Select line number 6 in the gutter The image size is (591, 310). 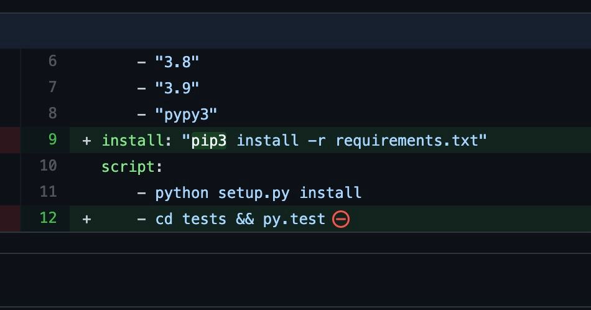click(52, 61)
